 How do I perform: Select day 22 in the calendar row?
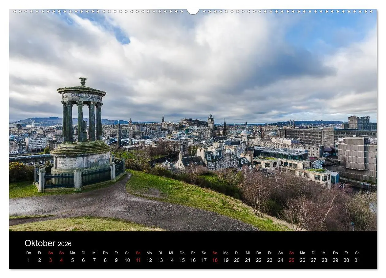tap(259, 260)
